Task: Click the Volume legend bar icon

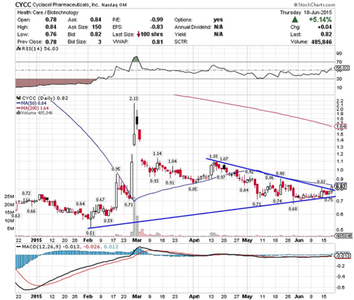Action: [19, 113]
